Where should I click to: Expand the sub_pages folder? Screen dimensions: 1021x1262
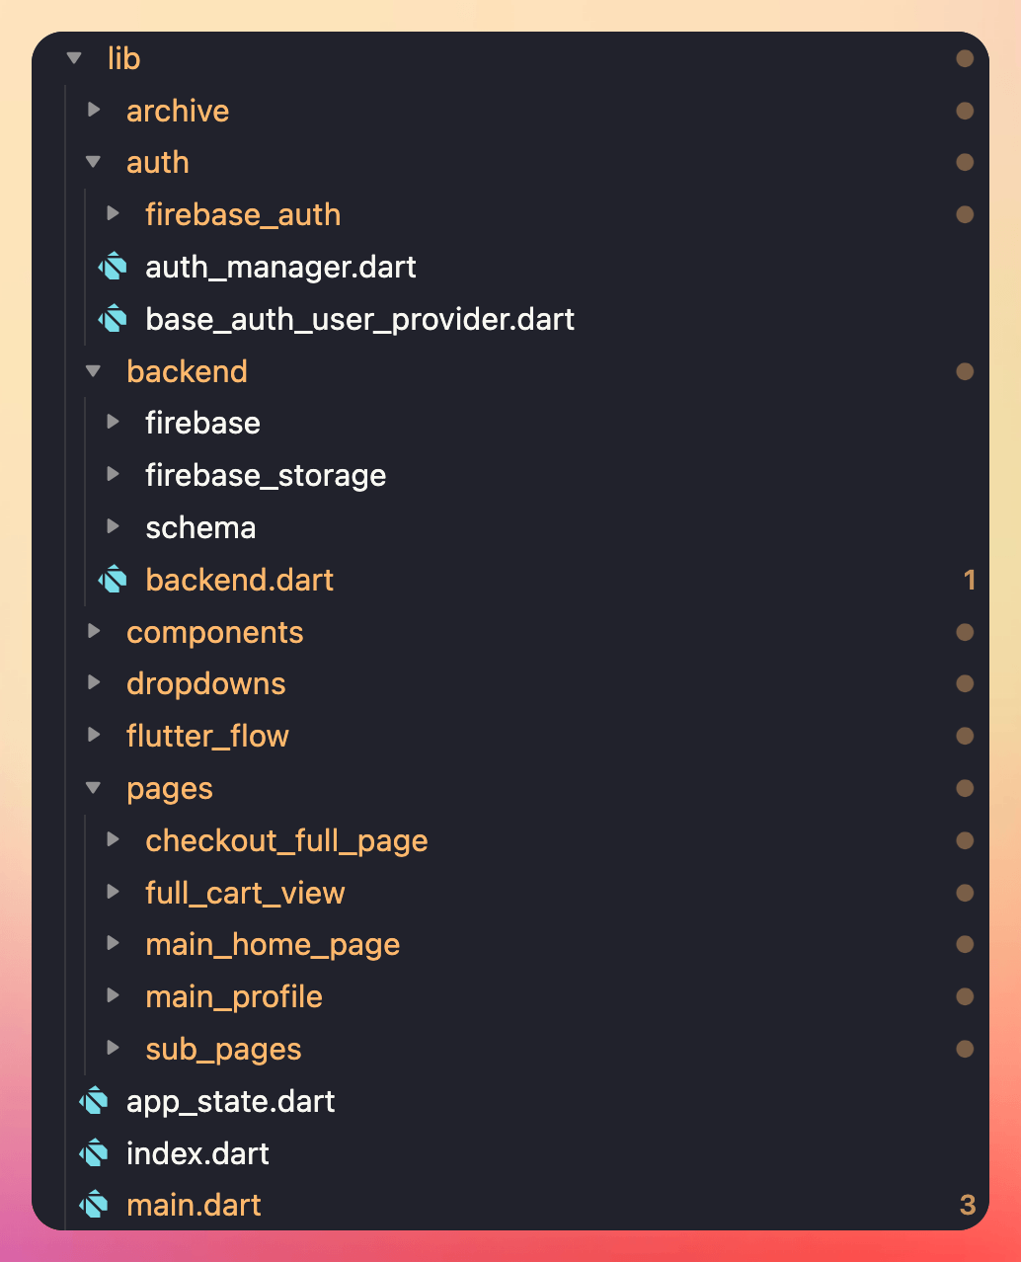[x=112, y=1048]
